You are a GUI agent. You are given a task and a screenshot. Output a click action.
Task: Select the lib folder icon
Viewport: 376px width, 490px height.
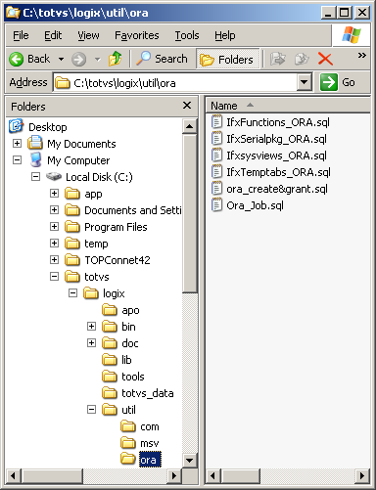click(x=110, y=360)
